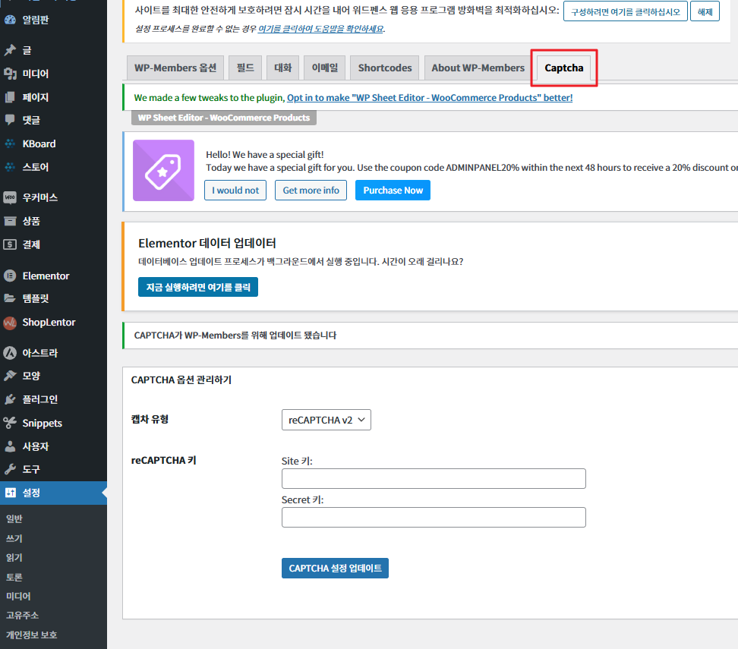
Task: Click the 댓글 comments bubble icon
Action: [10, 120]
